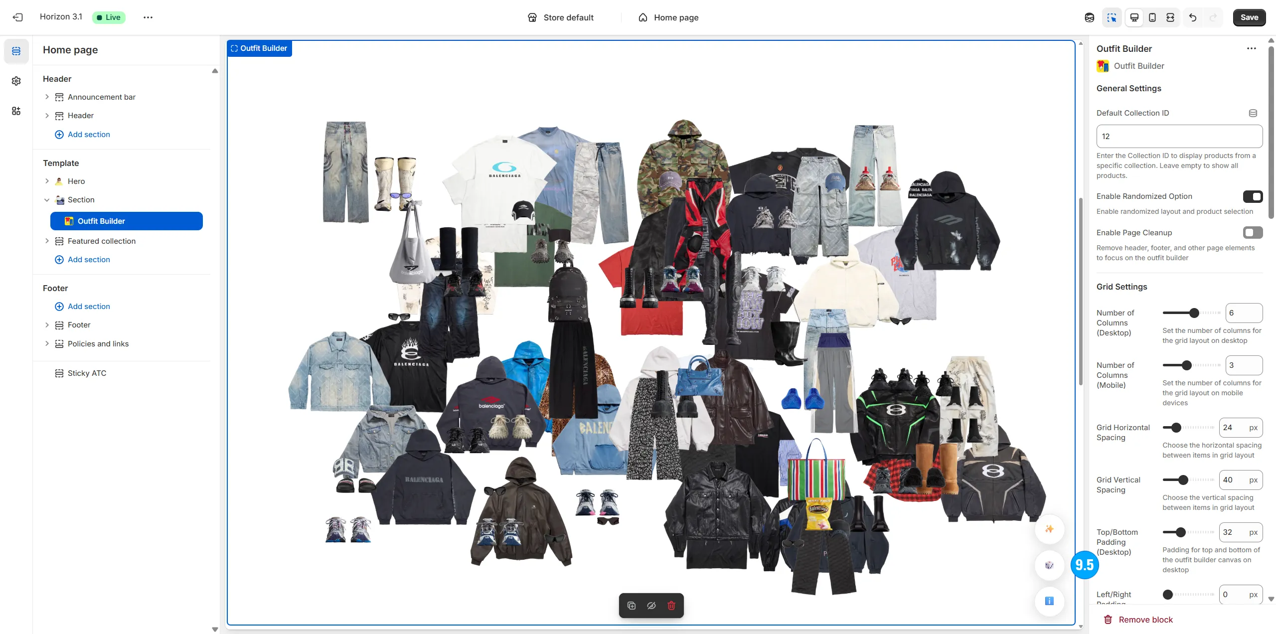
Task: Disable the Enable Randomized Option toggle
Action: point(1253,196)
